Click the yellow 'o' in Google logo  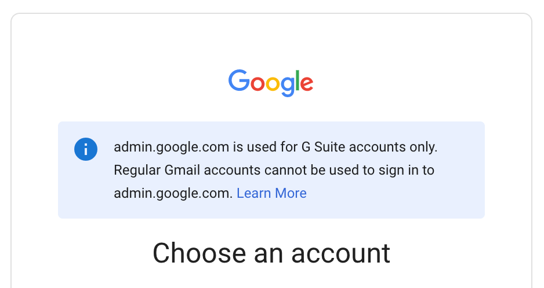(x=273, y=83)
